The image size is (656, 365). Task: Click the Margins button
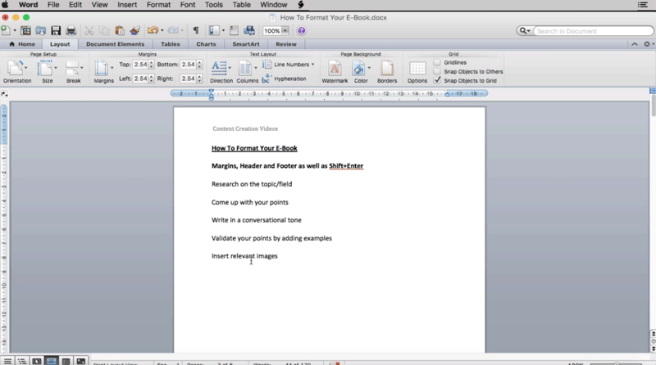coord(103,70)
